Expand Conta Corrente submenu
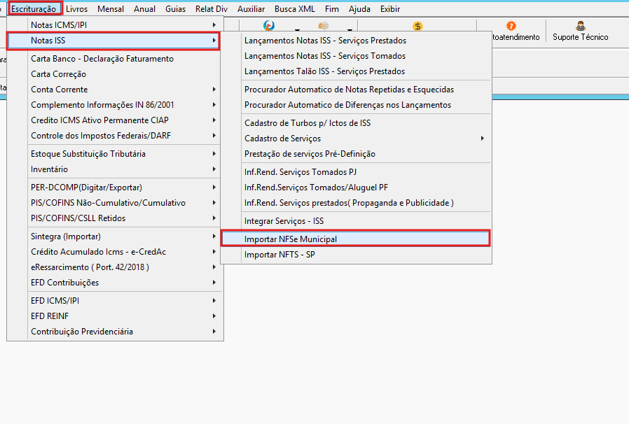Viewport: 629px width, 424px height. pos(113,90)
